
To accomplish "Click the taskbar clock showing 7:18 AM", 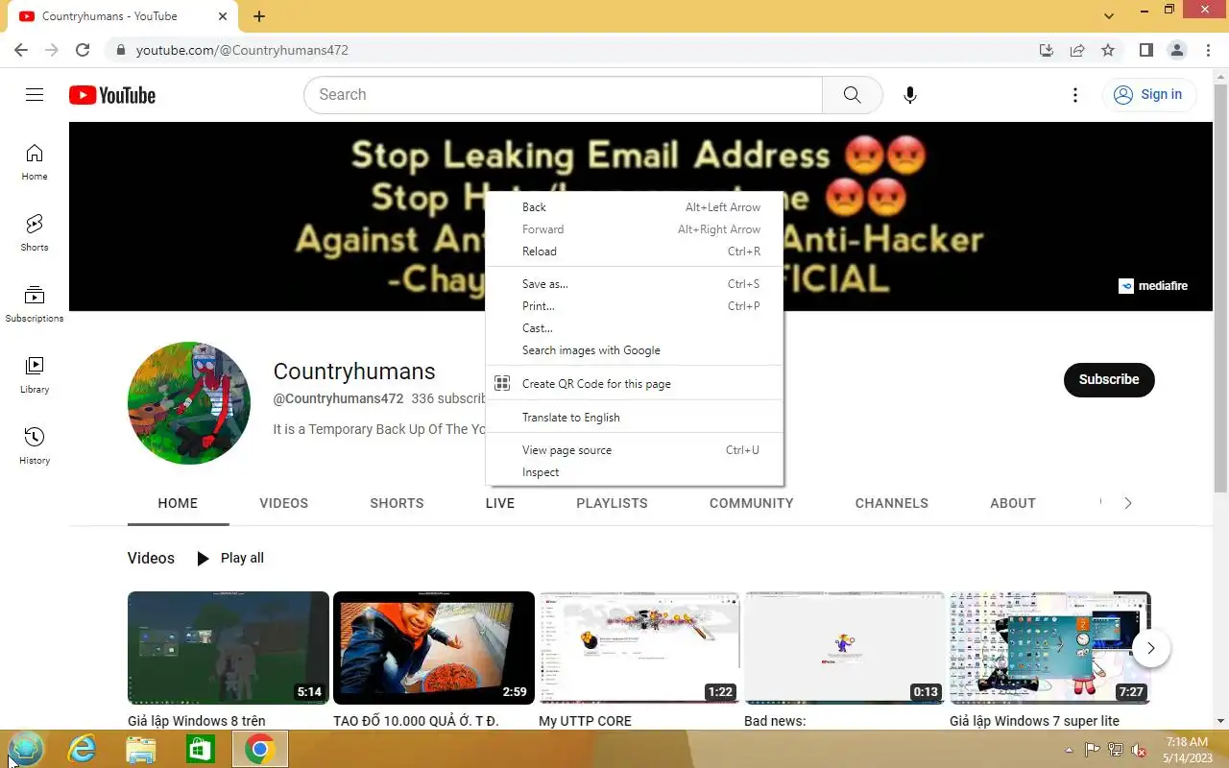I will (x=1187, y=750).
